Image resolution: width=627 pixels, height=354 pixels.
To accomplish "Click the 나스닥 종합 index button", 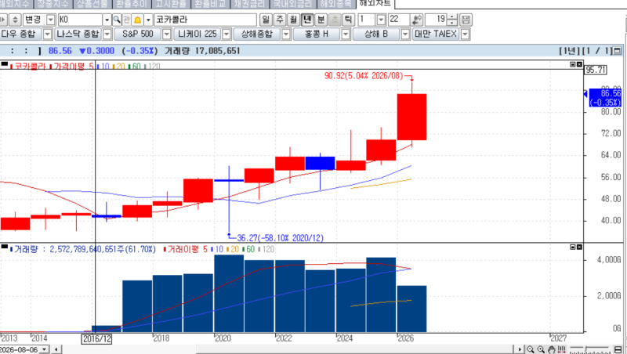I will coord(78,34).
